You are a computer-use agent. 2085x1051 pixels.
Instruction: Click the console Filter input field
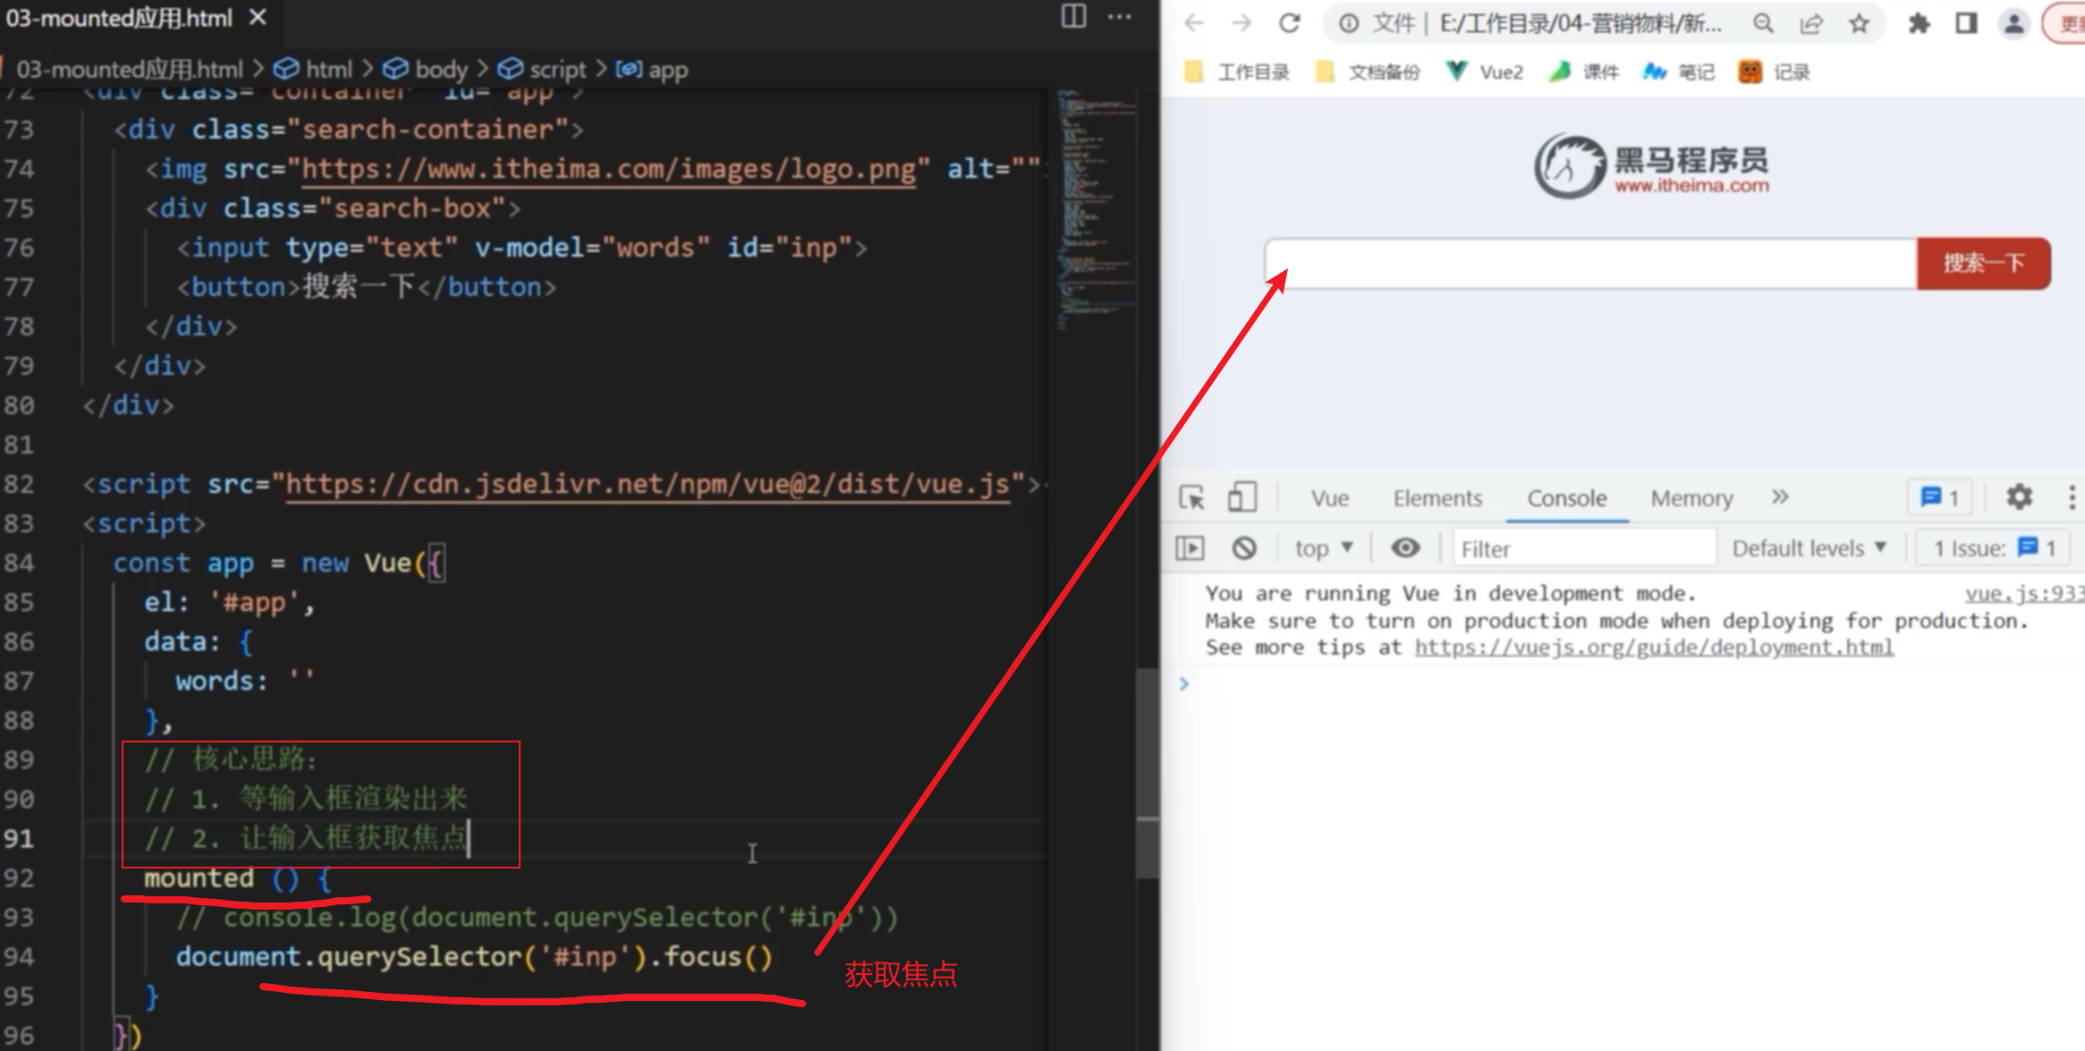pos(1583,548)
